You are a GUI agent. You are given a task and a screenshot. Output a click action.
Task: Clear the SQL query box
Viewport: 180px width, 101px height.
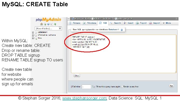(x=77, y=76)
